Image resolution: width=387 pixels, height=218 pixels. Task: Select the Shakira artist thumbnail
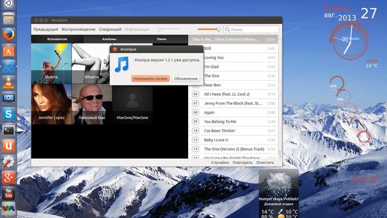(x=51, y=64)
